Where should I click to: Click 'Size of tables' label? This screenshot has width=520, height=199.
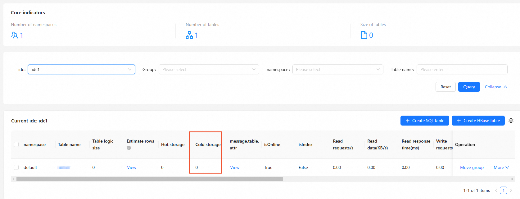(373, 24)
